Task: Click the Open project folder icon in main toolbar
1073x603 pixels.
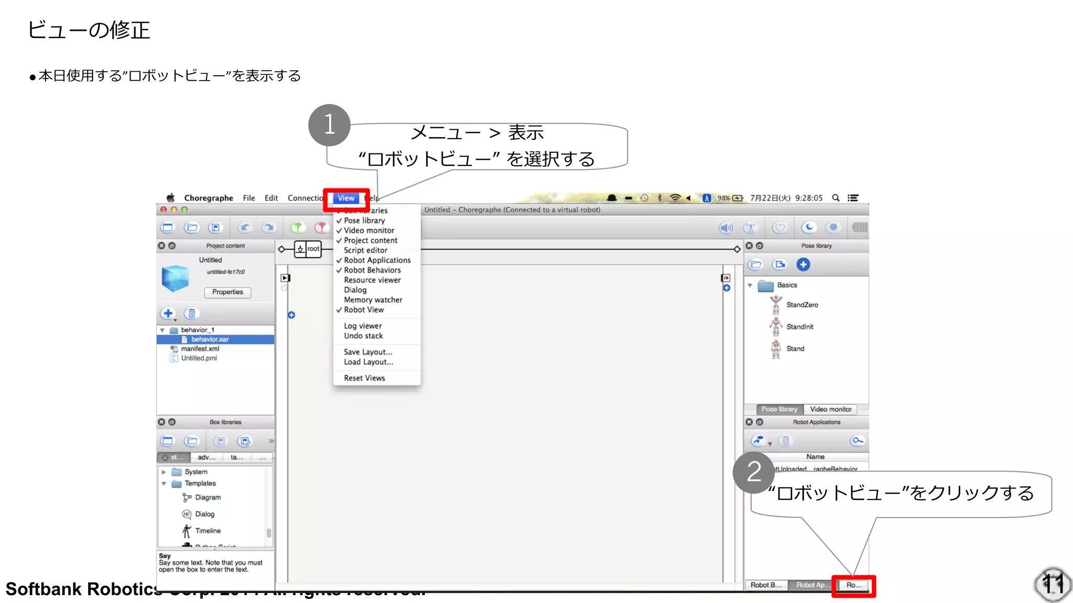Action: [192, 228]
